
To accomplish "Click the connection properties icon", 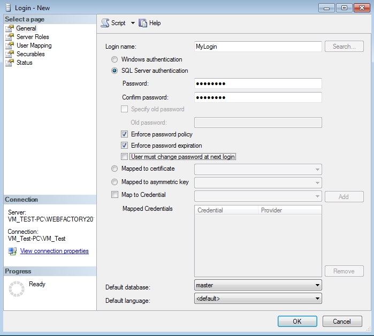I will tap(12, 251).
